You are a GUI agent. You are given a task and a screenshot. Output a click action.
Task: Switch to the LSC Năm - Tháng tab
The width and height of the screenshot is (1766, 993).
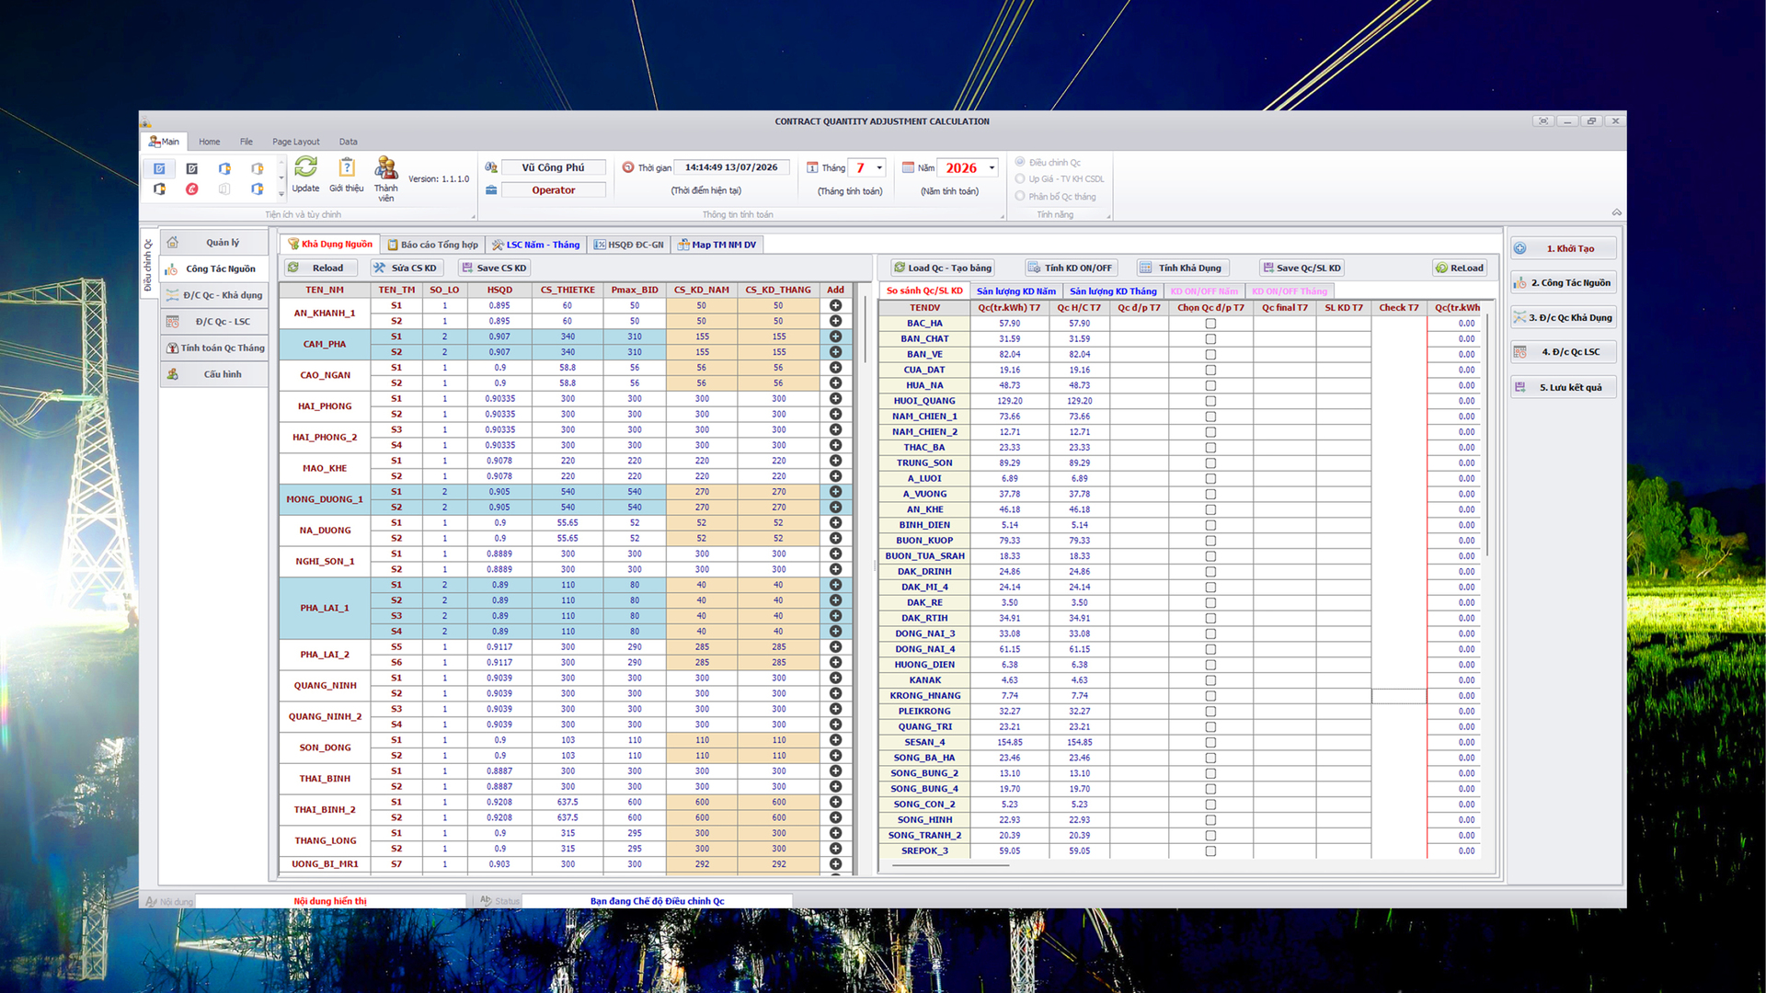[x=535, y=245]
